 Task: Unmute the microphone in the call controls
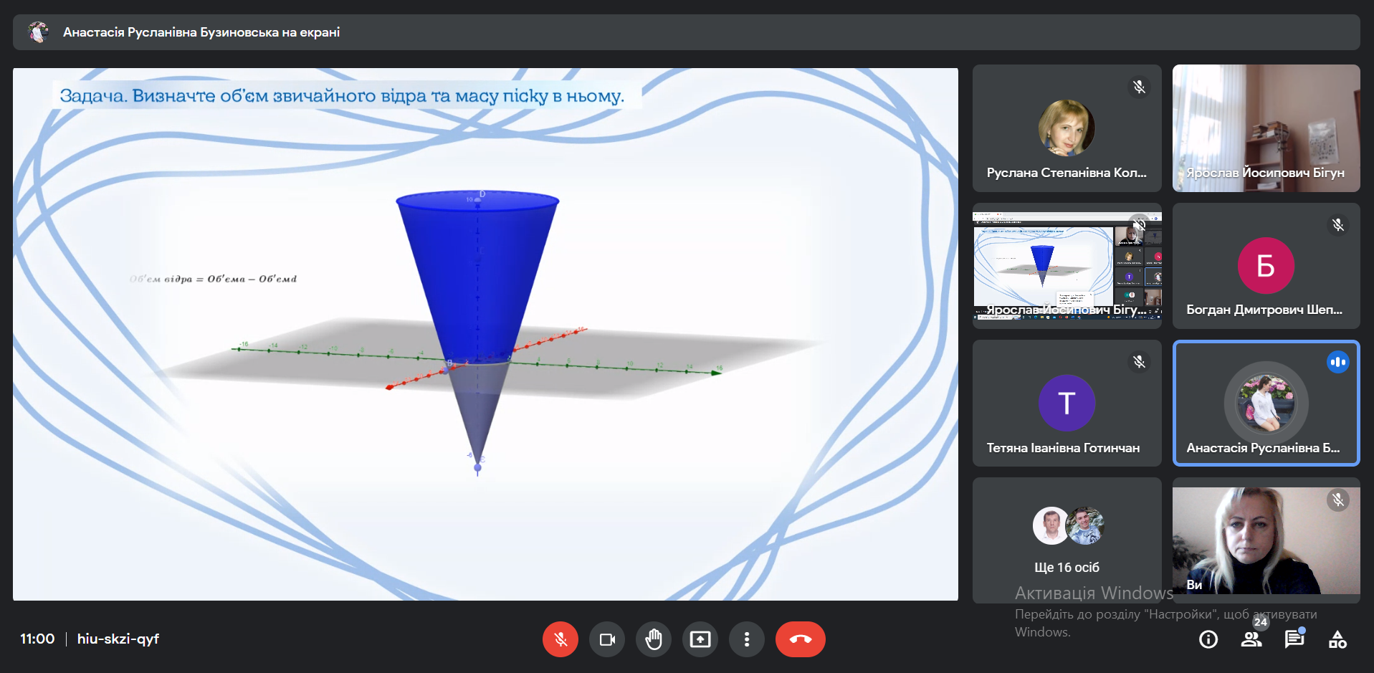click(560, 639)
